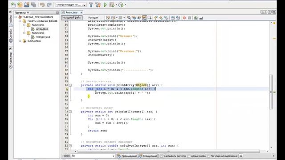Click the Uncomment editor toolbar icon
Image resolution: width=285 pixels, height=160 pixels.
pos(201,18)
